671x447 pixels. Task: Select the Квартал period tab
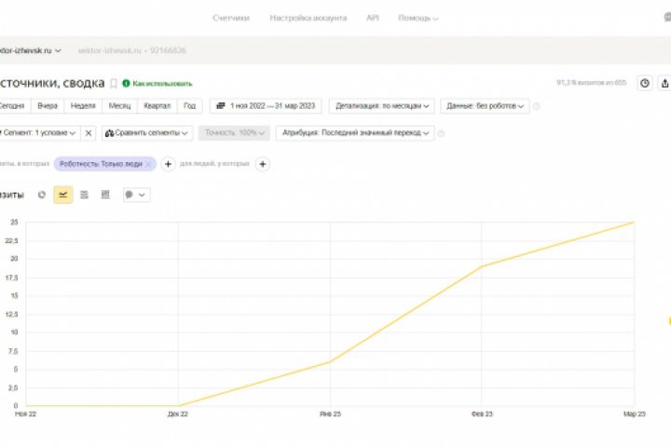click(x=157, y=105)
